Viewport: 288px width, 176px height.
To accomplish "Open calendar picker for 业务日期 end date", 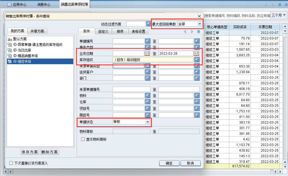I will [x=197, y=53].
